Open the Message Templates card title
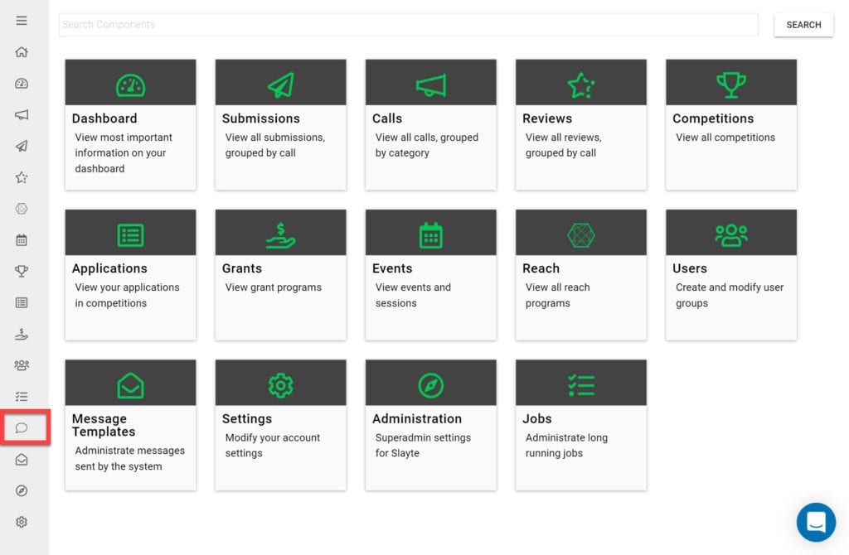 coord(104,425)
